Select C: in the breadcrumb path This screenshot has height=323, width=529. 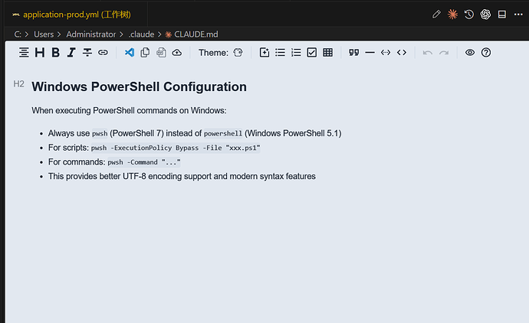18,34
